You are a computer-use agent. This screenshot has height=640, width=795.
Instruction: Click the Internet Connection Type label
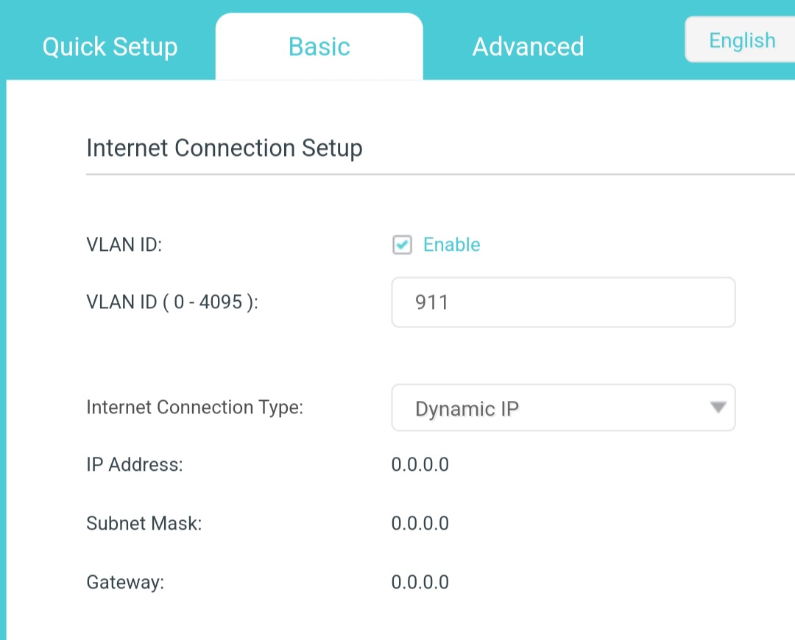[x=194, y=408]
